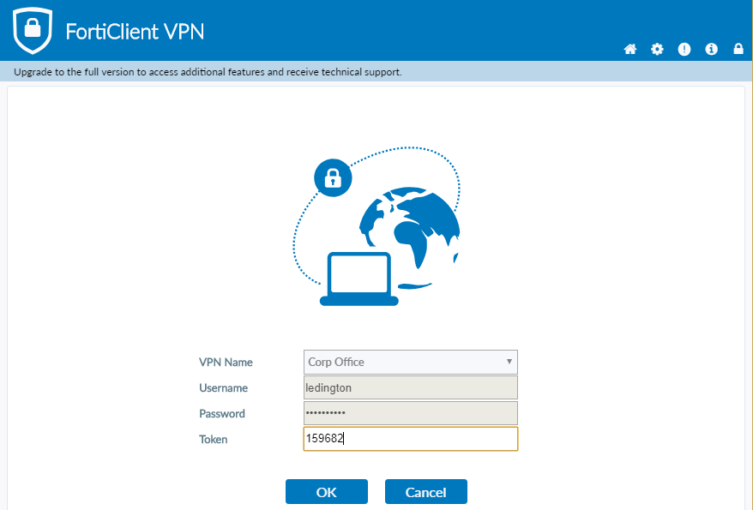Expand the Corp Office connection selector
This screenshot has height=510, width=753.
click(410, 362)
